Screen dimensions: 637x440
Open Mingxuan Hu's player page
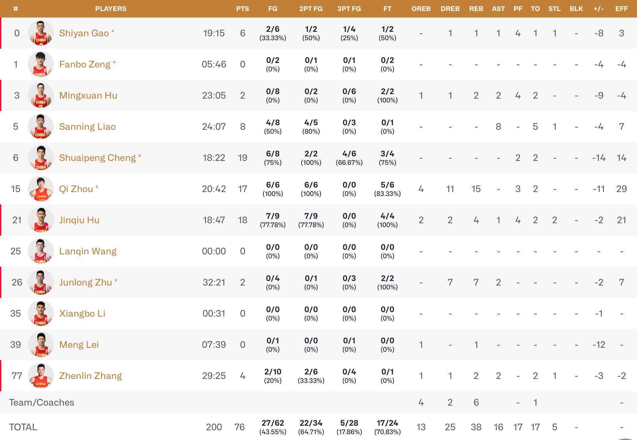[x=88, y=95]
